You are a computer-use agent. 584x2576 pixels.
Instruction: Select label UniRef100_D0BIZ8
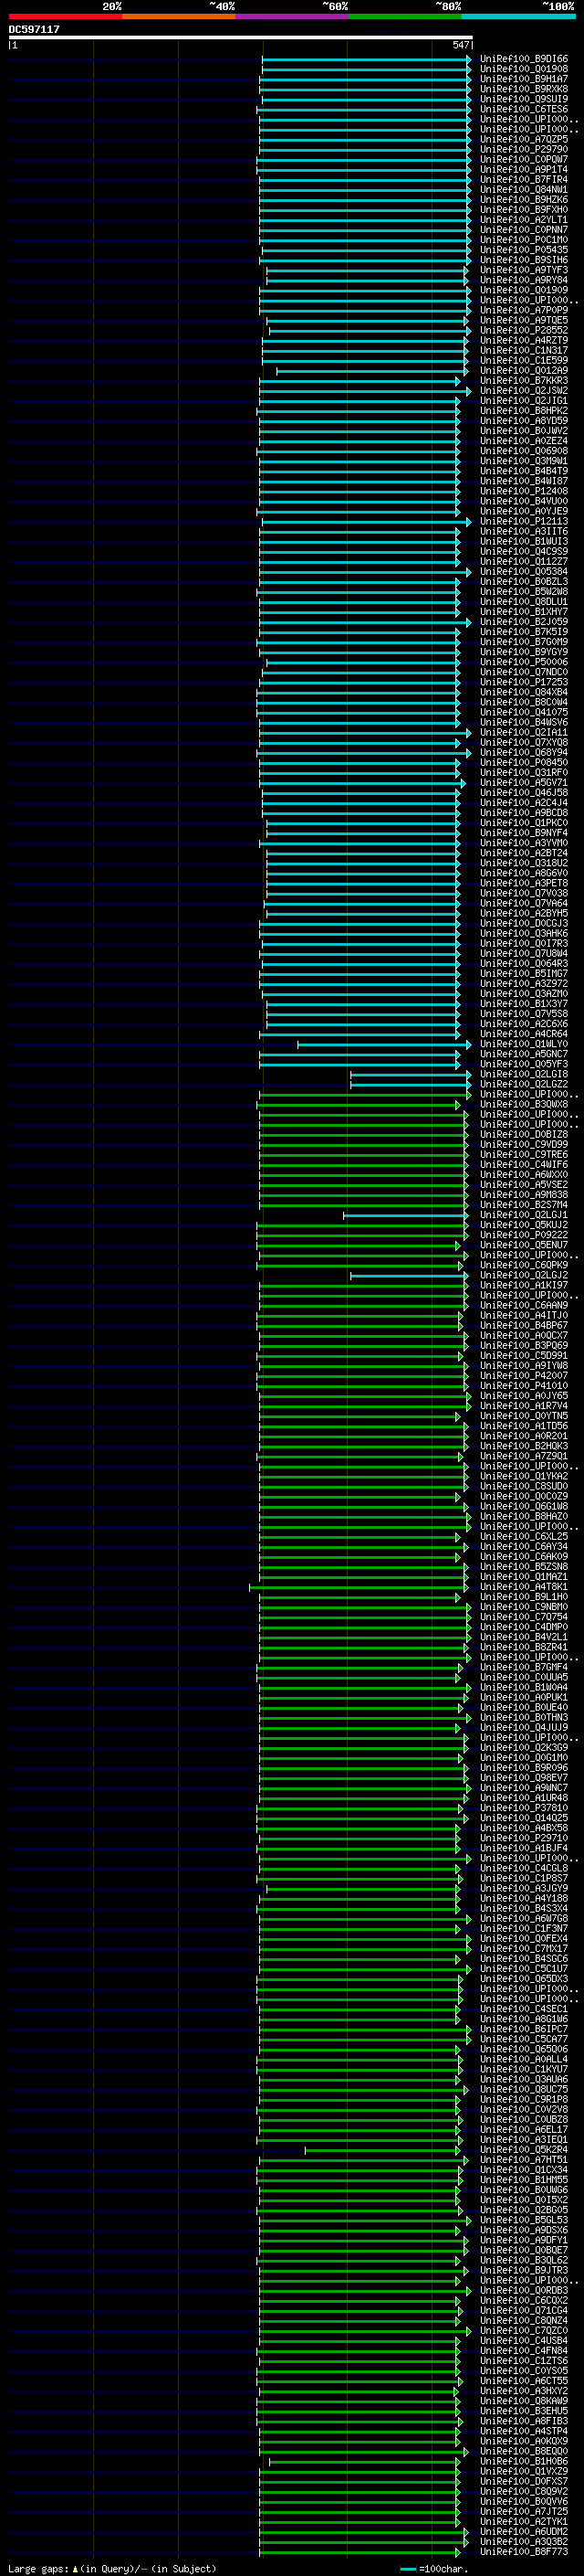(x=524, y=1134)
